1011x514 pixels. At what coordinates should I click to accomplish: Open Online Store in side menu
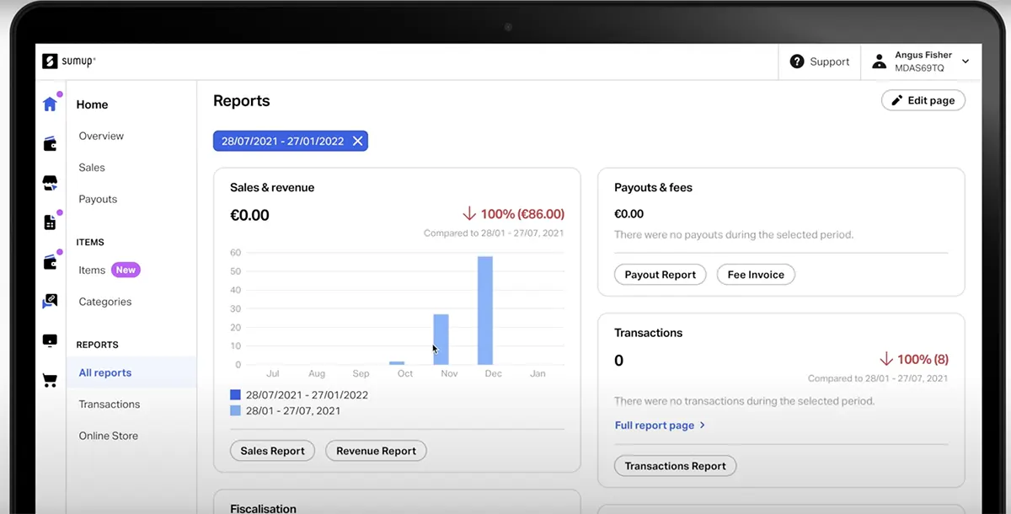click(109, 436)
